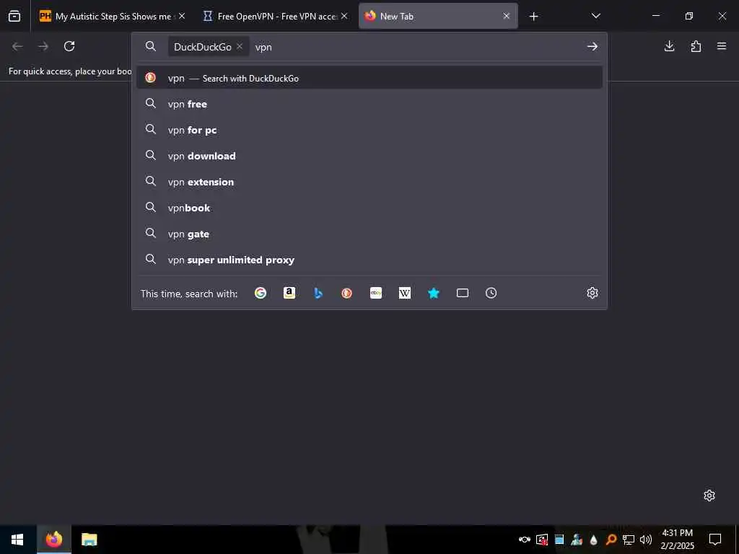Search in Bookmarks with star icon

tap(434, 293)
